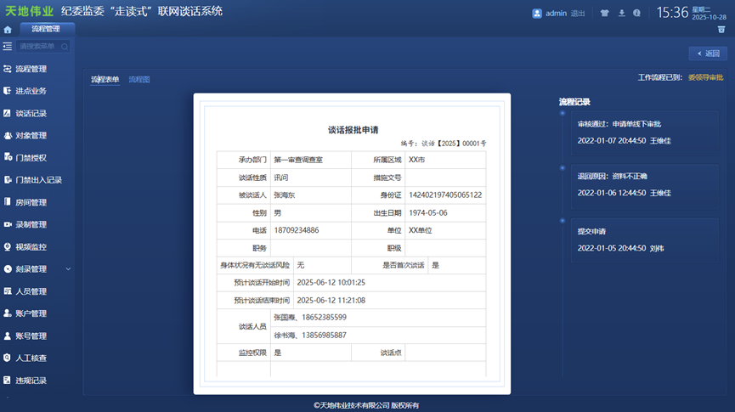Switch to the 流程图 tab
This screenshot has width=735, height=412.
[139, 79]
